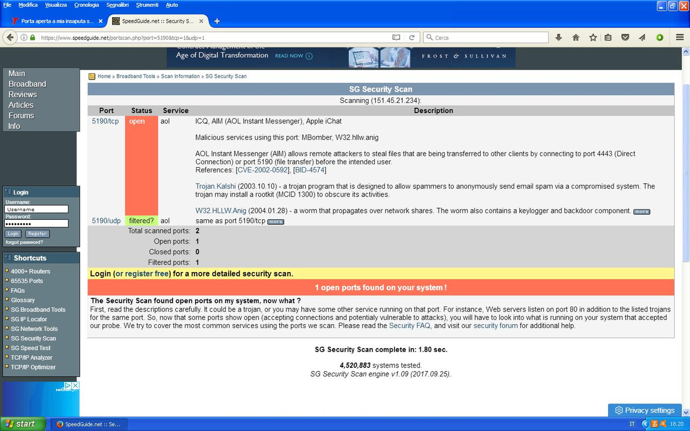Open the CVE-2002-0592 reference link
This screenshot has width=690, height=431.
pyautogui.click(x=263, y=170)
